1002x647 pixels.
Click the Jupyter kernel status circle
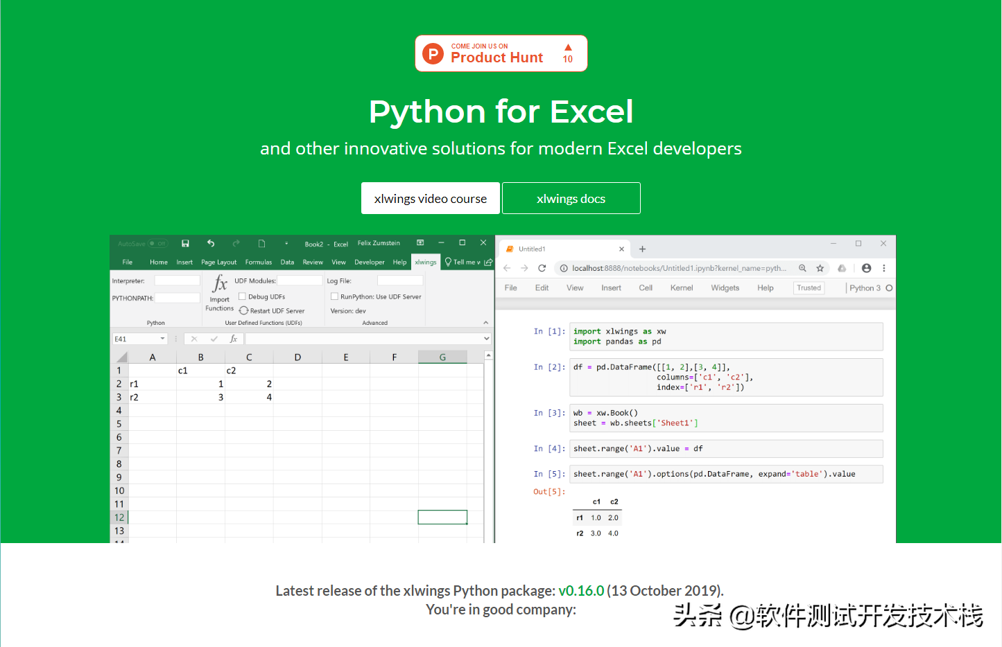889,288
